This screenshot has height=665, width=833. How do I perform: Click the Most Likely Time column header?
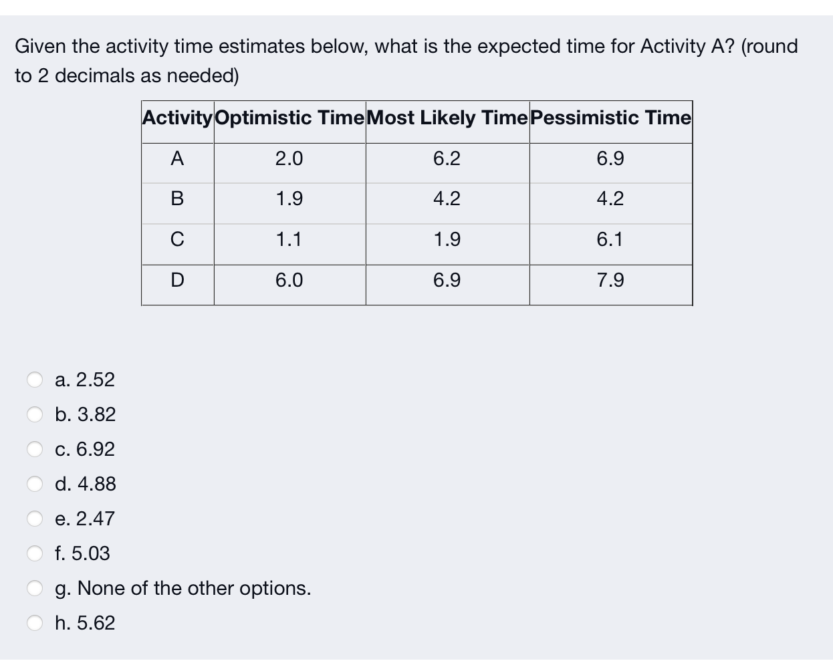446,118
